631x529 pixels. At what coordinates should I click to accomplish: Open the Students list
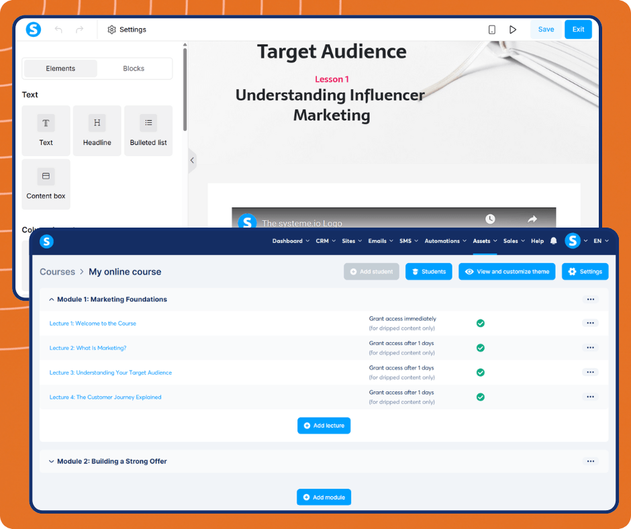pyautogui.click(x=428, y=272)
